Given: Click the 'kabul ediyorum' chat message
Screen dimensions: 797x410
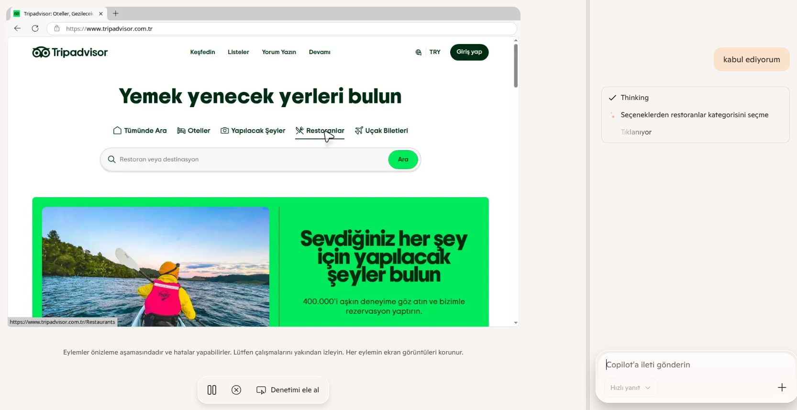Looking at the screenshot, I should [x=752, y=59].
